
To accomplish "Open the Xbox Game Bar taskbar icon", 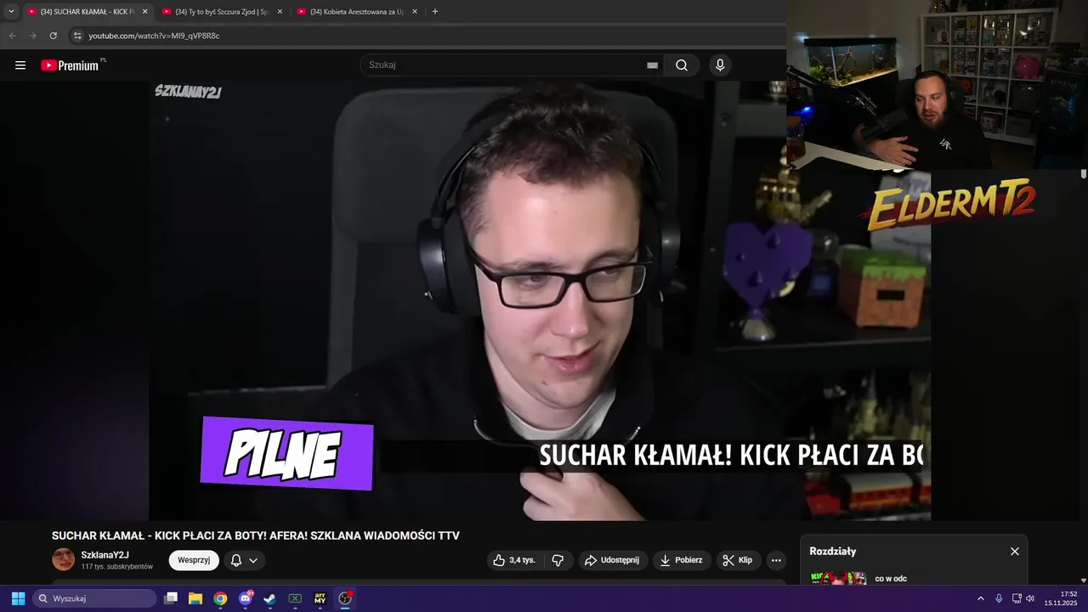I will [x=295, y=598].
